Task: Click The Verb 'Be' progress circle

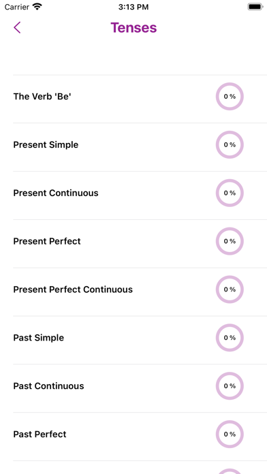Action: click(x=230, y=97)
